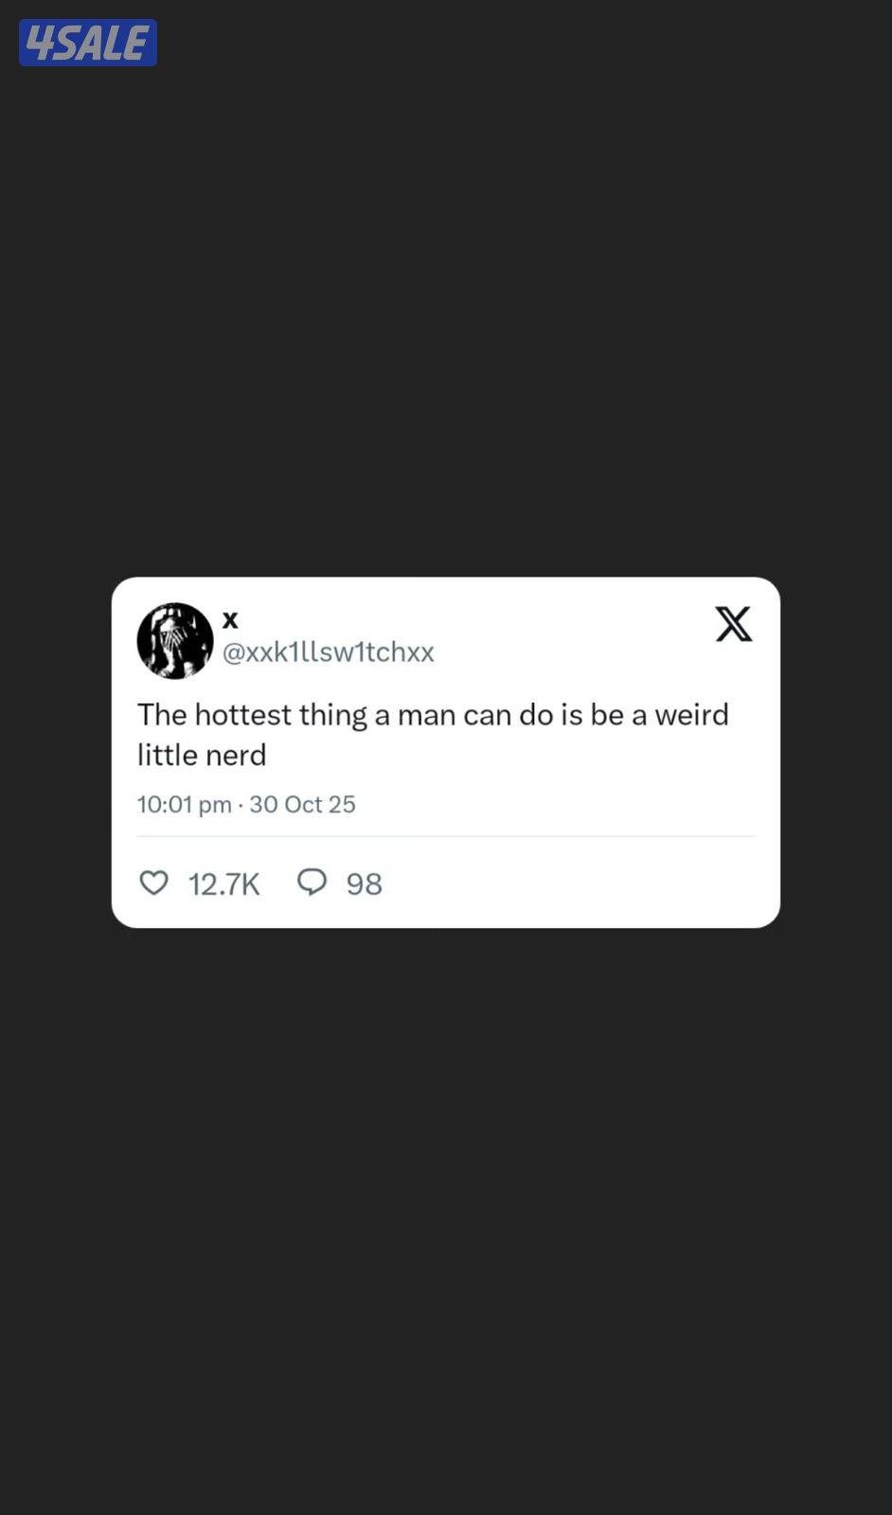Click the 10:01 pm timestamp
Image resolution: width=892 pixels, height=1515 pixels.
pyautogui.click(x=184, y=805)
